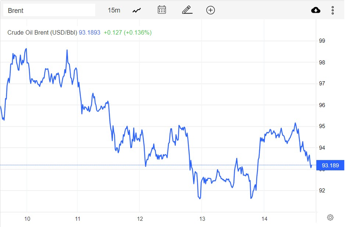Click the blue 93.189 price tag
The width and height of the screenshot is (345, 227).
(x=330, y=165)
